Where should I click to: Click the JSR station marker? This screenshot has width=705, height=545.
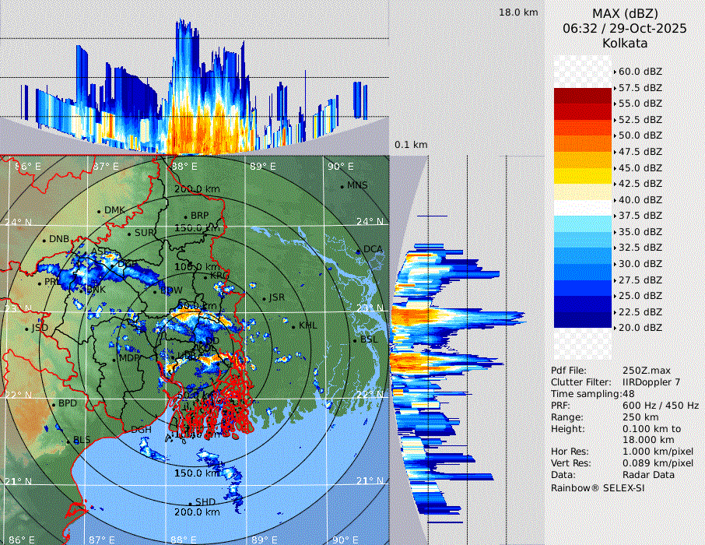(x=265, y=298)
